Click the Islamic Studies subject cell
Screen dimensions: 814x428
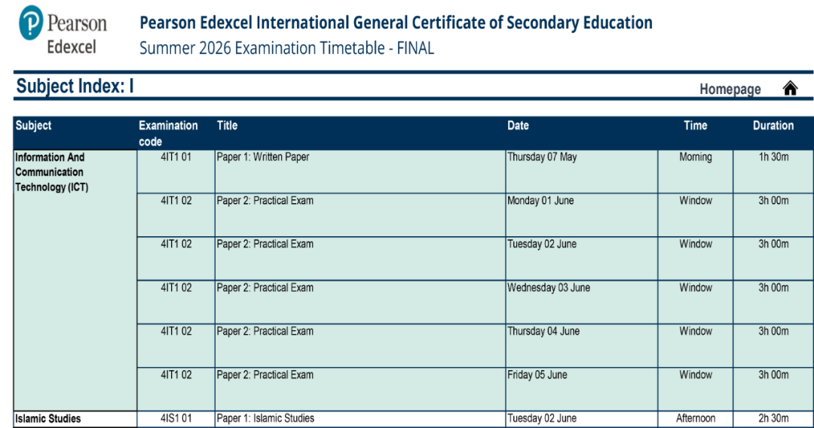click(x=48, y=418)
